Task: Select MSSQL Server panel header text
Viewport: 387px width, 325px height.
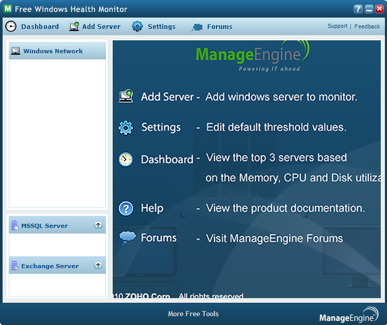Action: pyautogui.click(x=44, y=226)
